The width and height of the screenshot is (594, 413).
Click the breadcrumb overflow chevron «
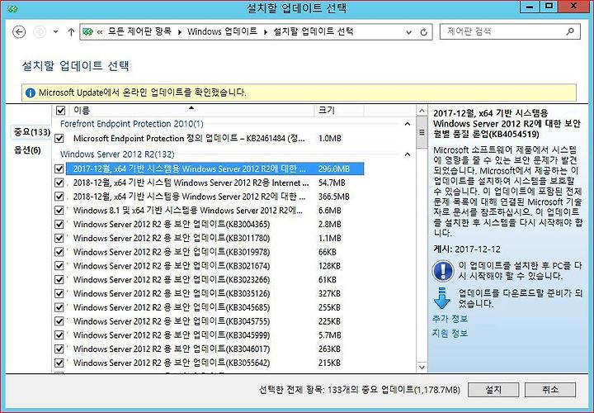pos(100,32)
